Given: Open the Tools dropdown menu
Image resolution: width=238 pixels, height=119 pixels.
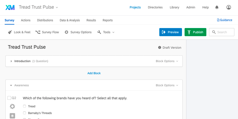Looking at the screenshot, I should 113,32.
